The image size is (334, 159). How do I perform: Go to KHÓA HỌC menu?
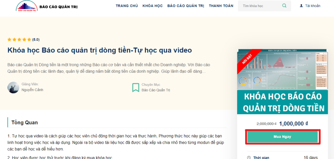153,6
